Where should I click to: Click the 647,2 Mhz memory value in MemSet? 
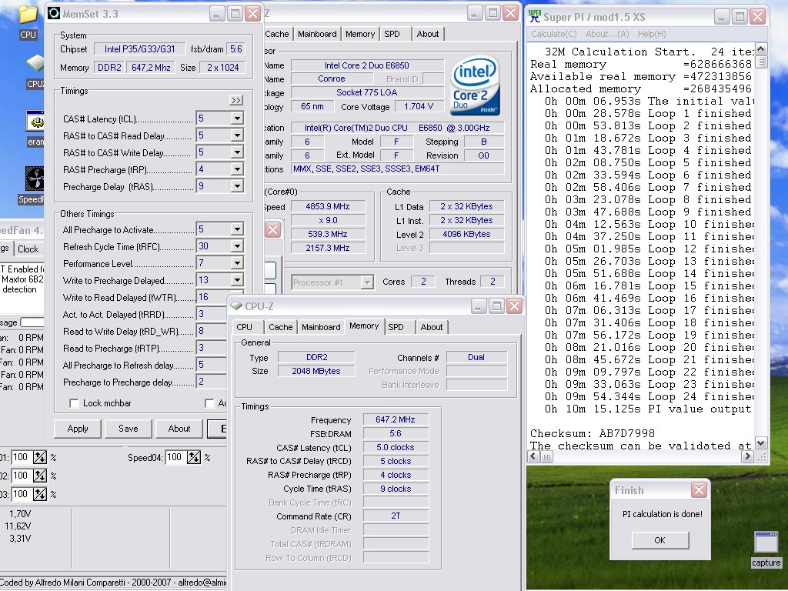coord(152,68)
